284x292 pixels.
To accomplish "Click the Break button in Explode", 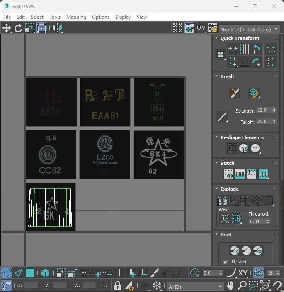I will (x=222, y=200).
